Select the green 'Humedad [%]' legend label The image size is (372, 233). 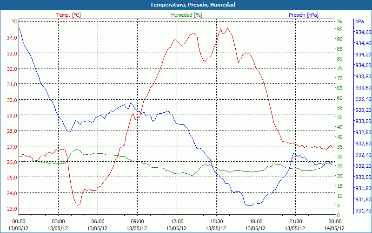coord(186,15)
